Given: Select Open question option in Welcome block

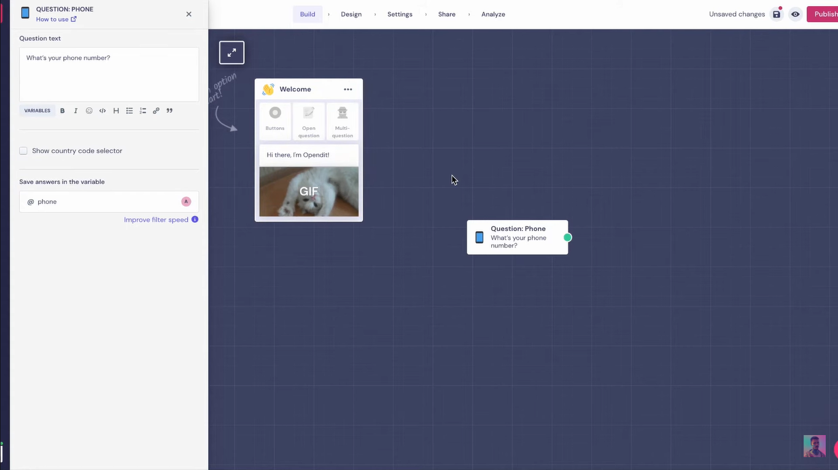Looking at the screenshot, I should (309, 121).
